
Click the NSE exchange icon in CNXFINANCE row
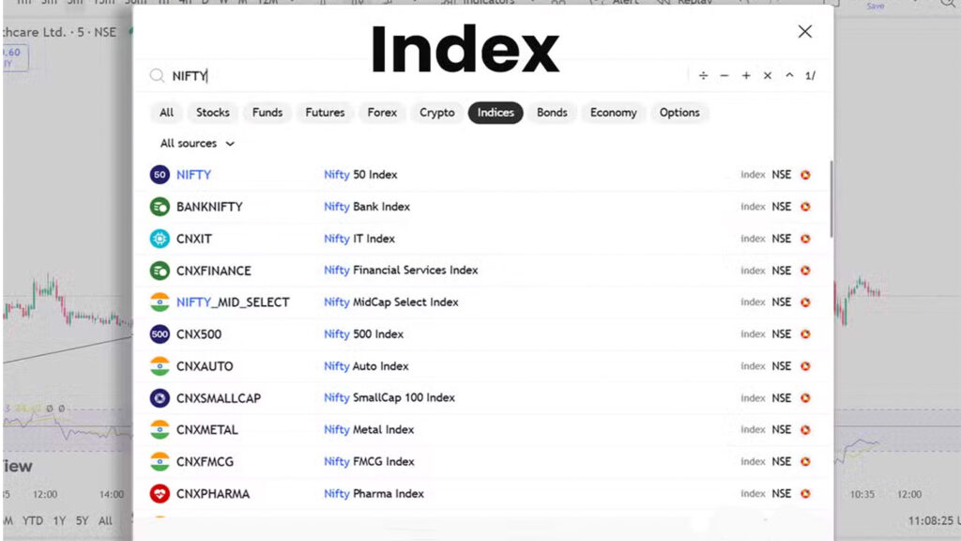[x=805, y=270]
